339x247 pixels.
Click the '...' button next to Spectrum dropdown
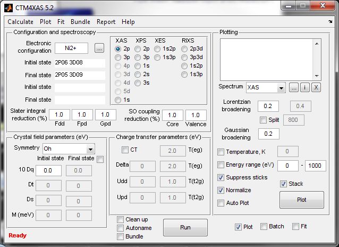click(294, 87)
